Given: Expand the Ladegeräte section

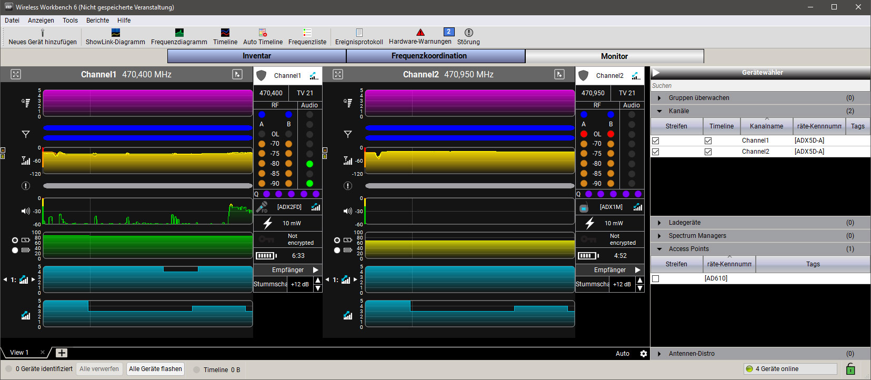Looking at the screenshot, I should pos(659,223).
